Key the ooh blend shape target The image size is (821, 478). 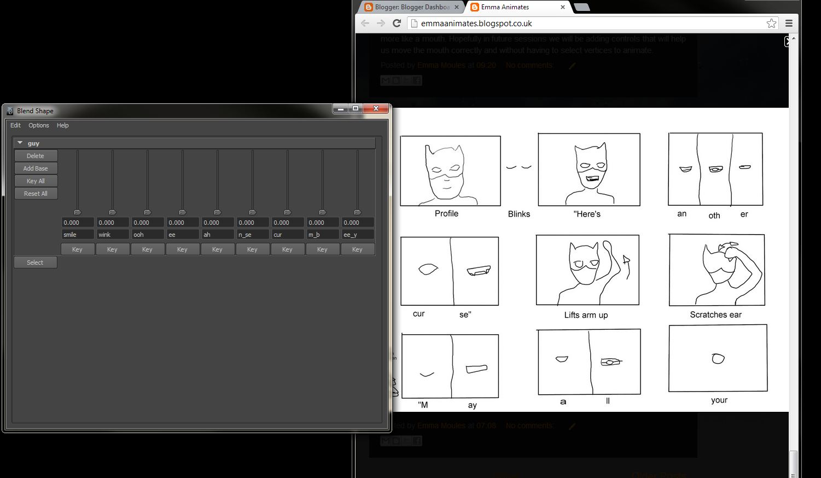[148, 249]
